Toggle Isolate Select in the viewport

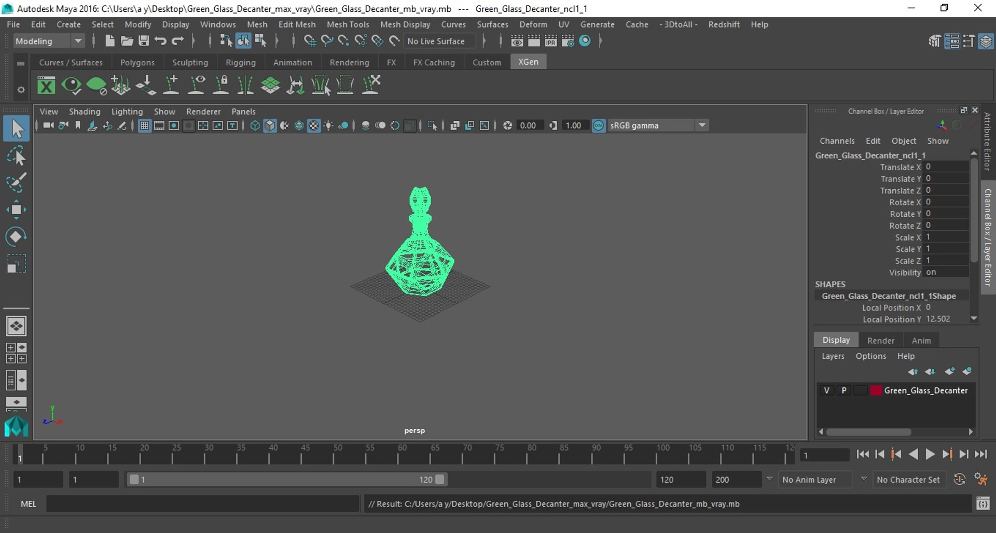pos(432,125)
